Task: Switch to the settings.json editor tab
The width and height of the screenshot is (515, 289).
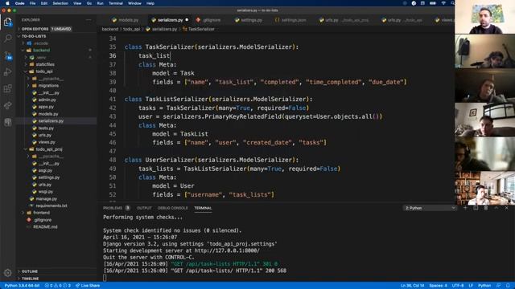Action: 290,20
